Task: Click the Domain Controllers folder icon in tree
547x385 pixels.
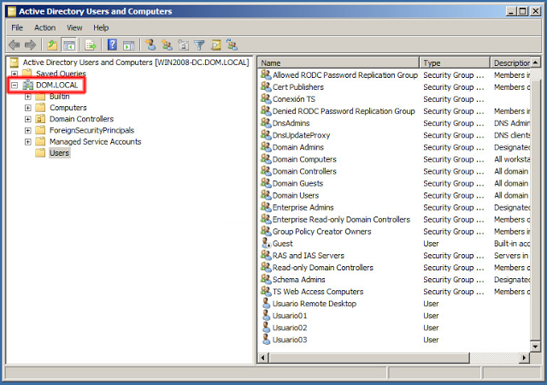Action: coord(40,119)
